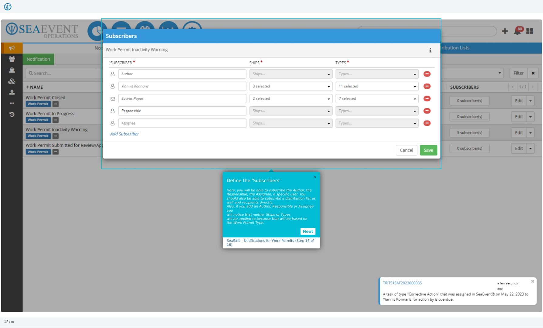The image size is (543, 328).
Task: Clear the filter with the X button
Action: pyautogui.click(x=533, y=73)
